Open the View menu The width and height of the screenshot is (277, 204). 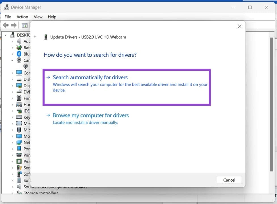tap(38, 17)
